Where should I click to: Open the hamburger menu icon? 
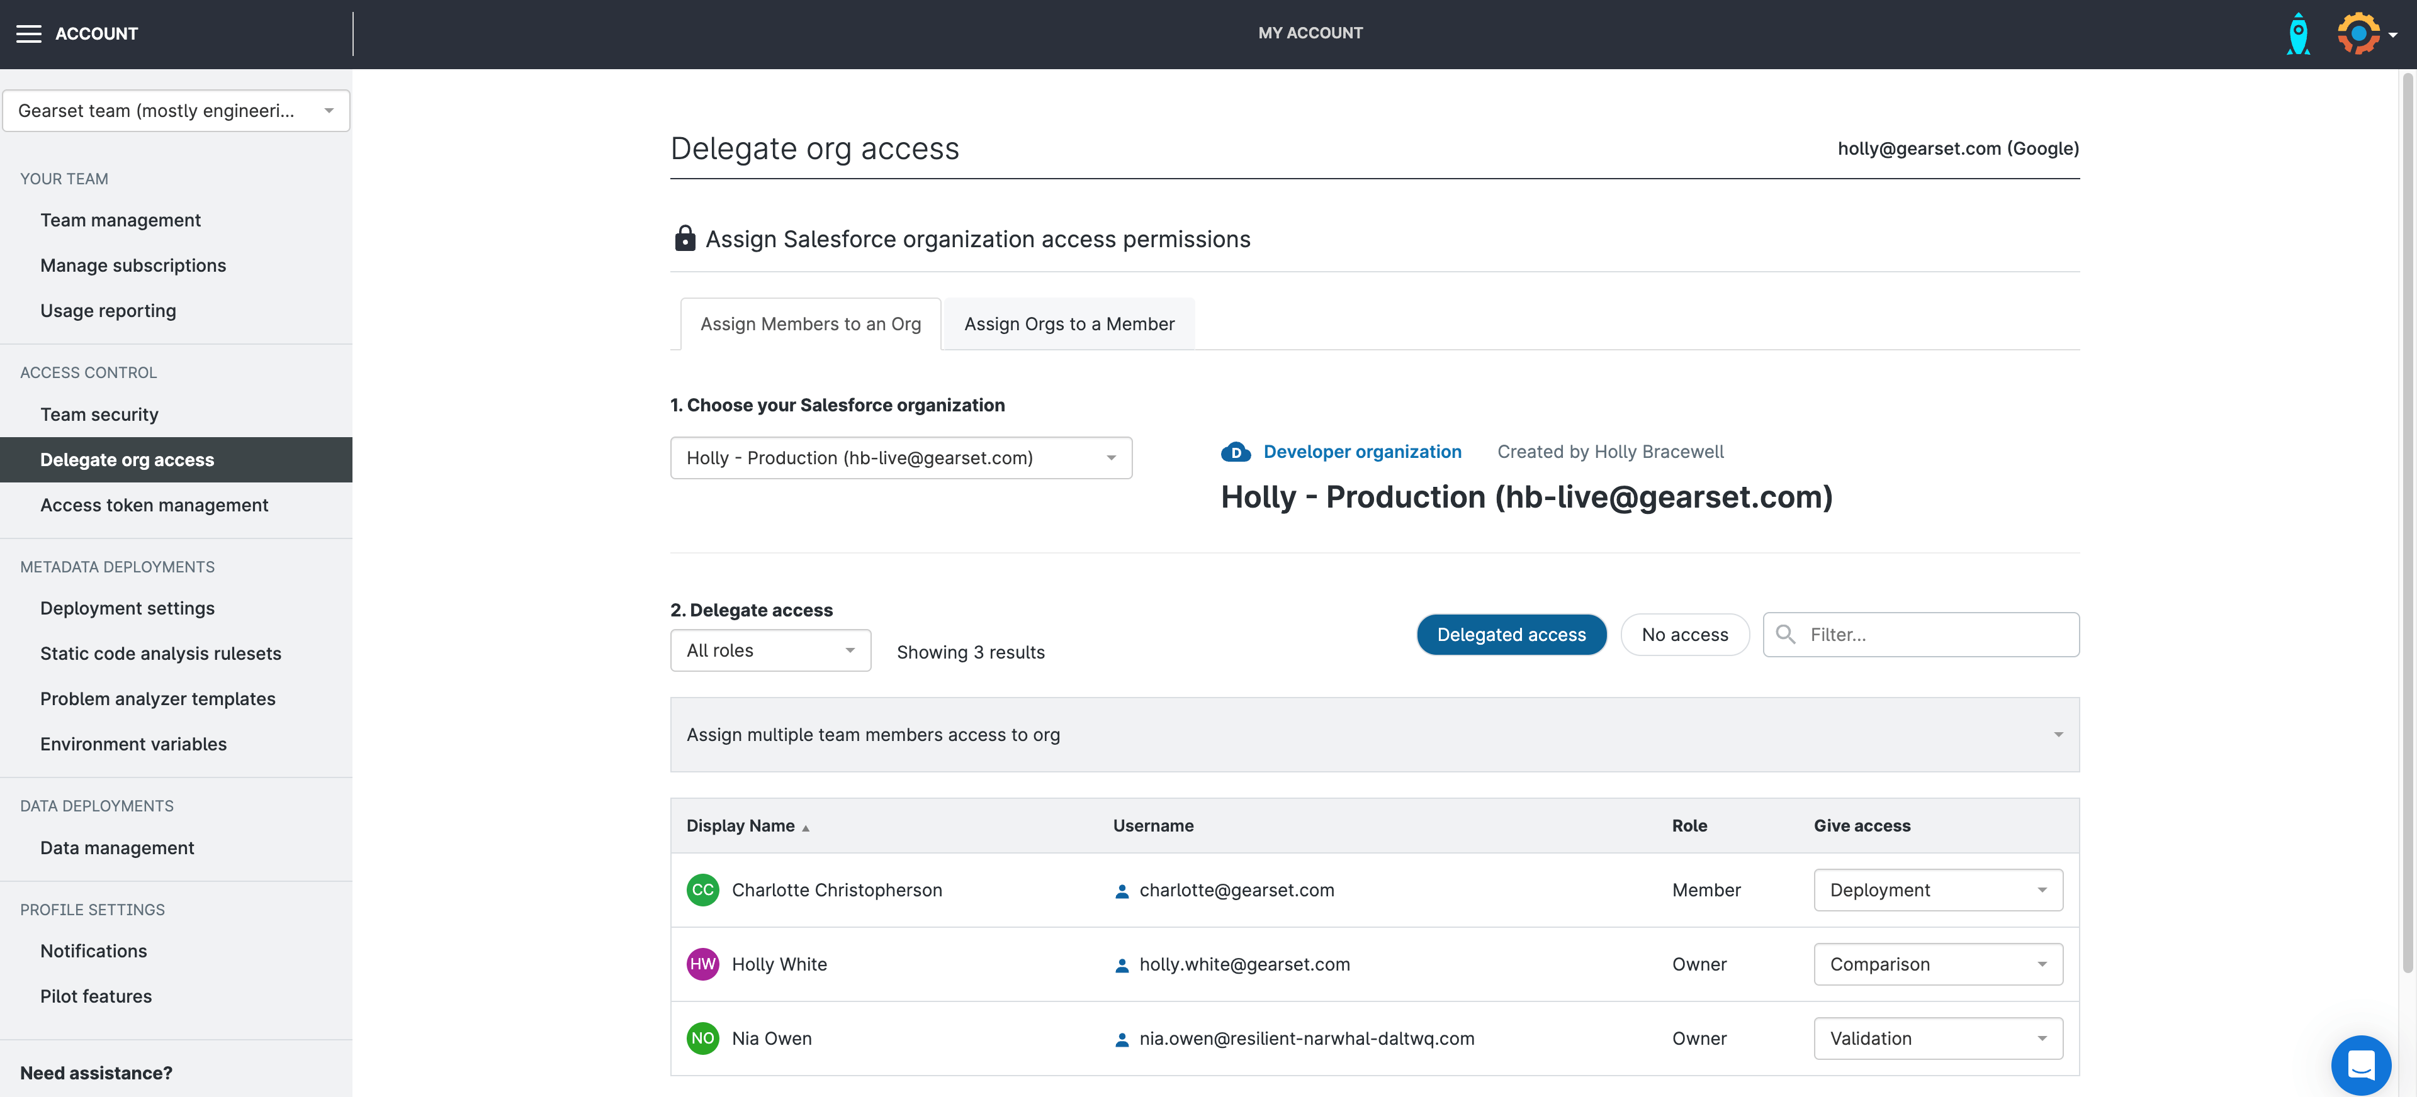pos(29,34)
